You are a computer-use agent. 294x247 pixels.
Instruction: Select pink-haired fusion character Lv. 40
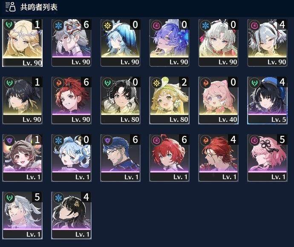[218, 100]
